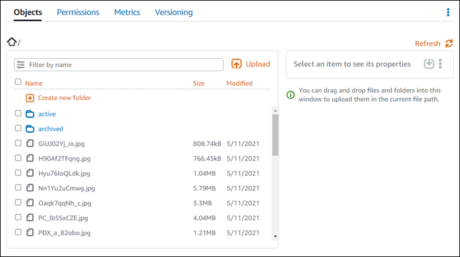Open the properties panel three-dot menu
This screenshot has width=460, height=257.
pyautogui.click(x=440, y=64)
